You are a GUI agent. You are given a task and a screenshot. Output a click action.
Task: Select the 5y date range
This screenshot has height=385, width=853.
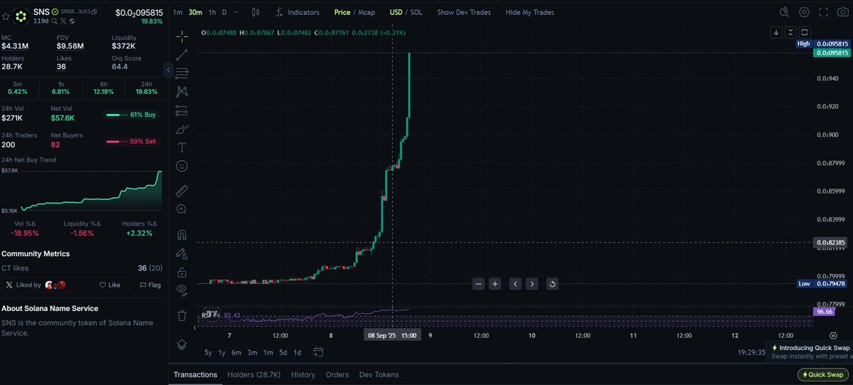coord(208,352)
